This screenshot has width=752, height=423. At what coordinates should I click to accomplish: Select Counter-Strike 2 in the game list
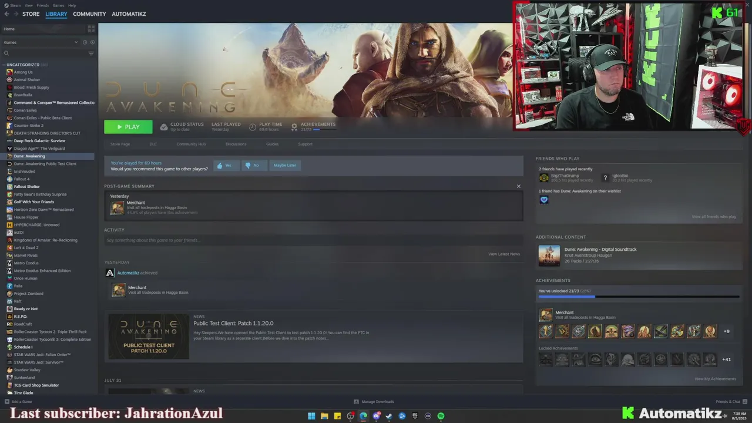(x=29, y=126)
